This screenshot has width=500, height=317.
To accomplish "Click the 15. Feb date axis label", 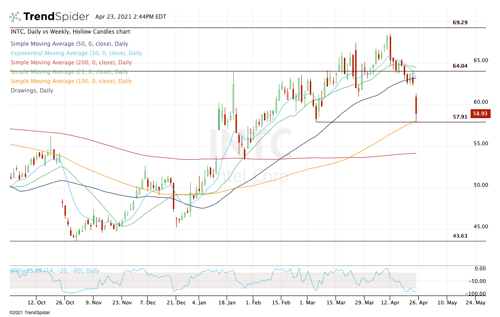I will click(x=281, y=303).
